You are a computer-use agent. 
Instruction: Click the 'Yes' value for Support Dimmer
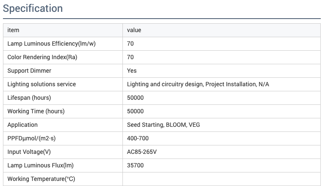click(x=132, y=71)
